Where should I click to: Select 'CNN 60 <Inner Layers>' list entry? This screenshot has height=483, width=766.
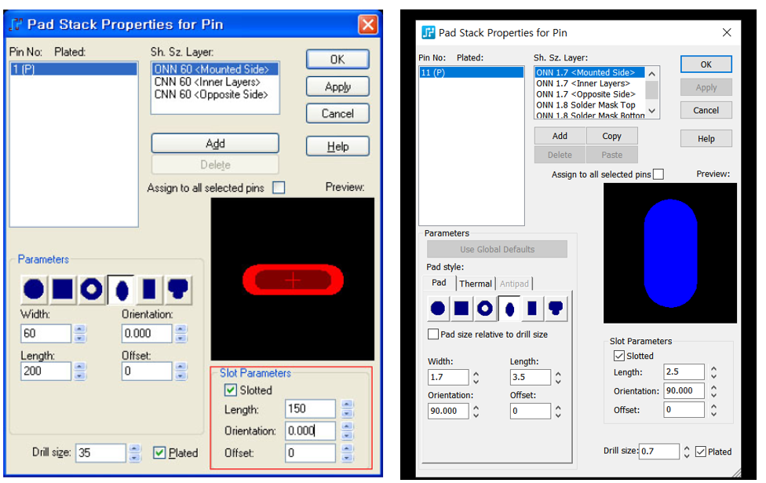click(x=206, y=82)
